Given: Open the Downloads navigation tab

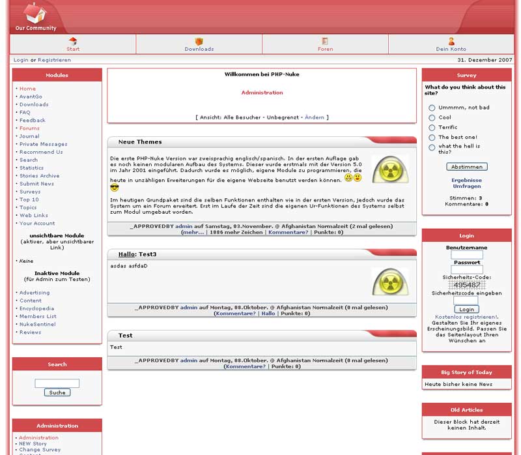Looking at the screenshot, I should click(x=199, y=44).
